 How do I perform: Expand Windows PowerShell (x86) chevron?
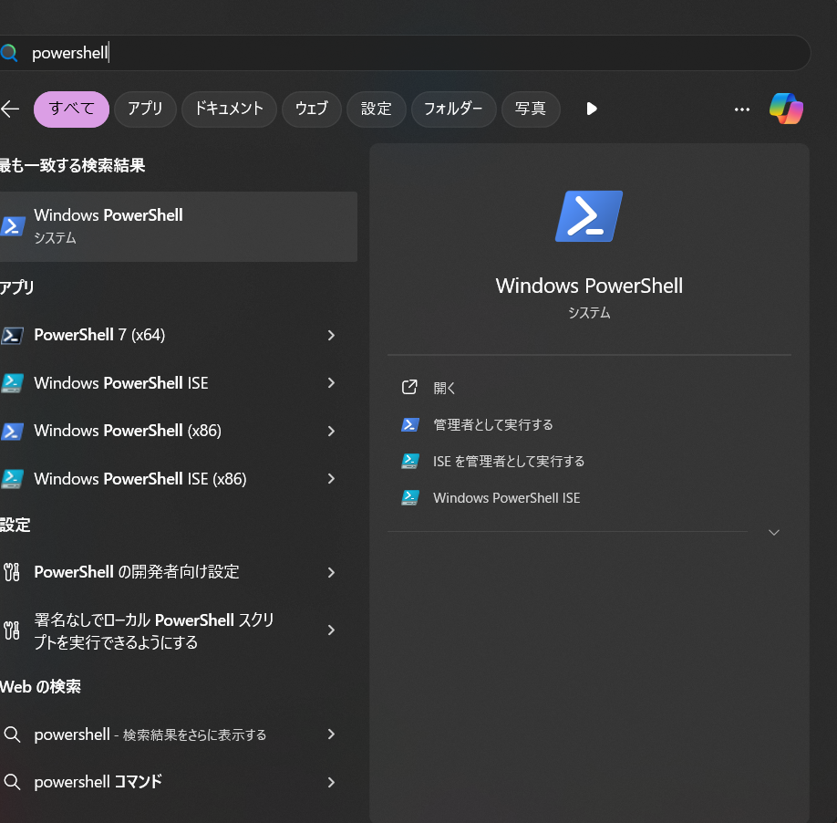pos(331,431)
